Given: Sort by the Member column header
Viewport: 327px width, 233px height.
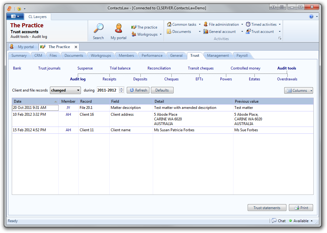Looking at the screenshot, I should [x=68, y=101].
